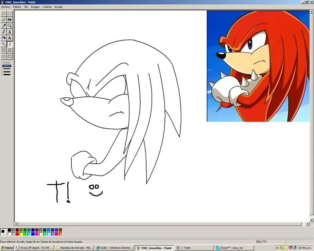314x251 pixels.
Task: Open the Colores menu
Action: [x=47, y=7]
